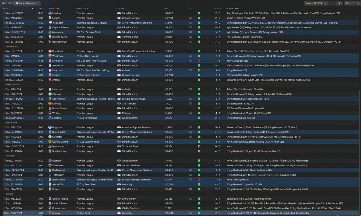This screenshot has height=216, width=361.
Task: Select the checked marker for Sat, 25/5/2024
Action: pos(5,213)
